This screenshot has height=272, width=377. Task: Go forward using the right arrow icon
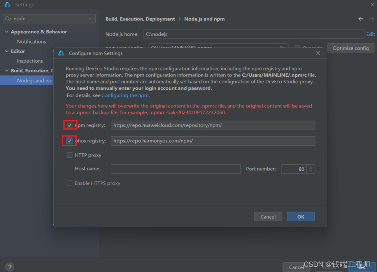coord(372,19)
